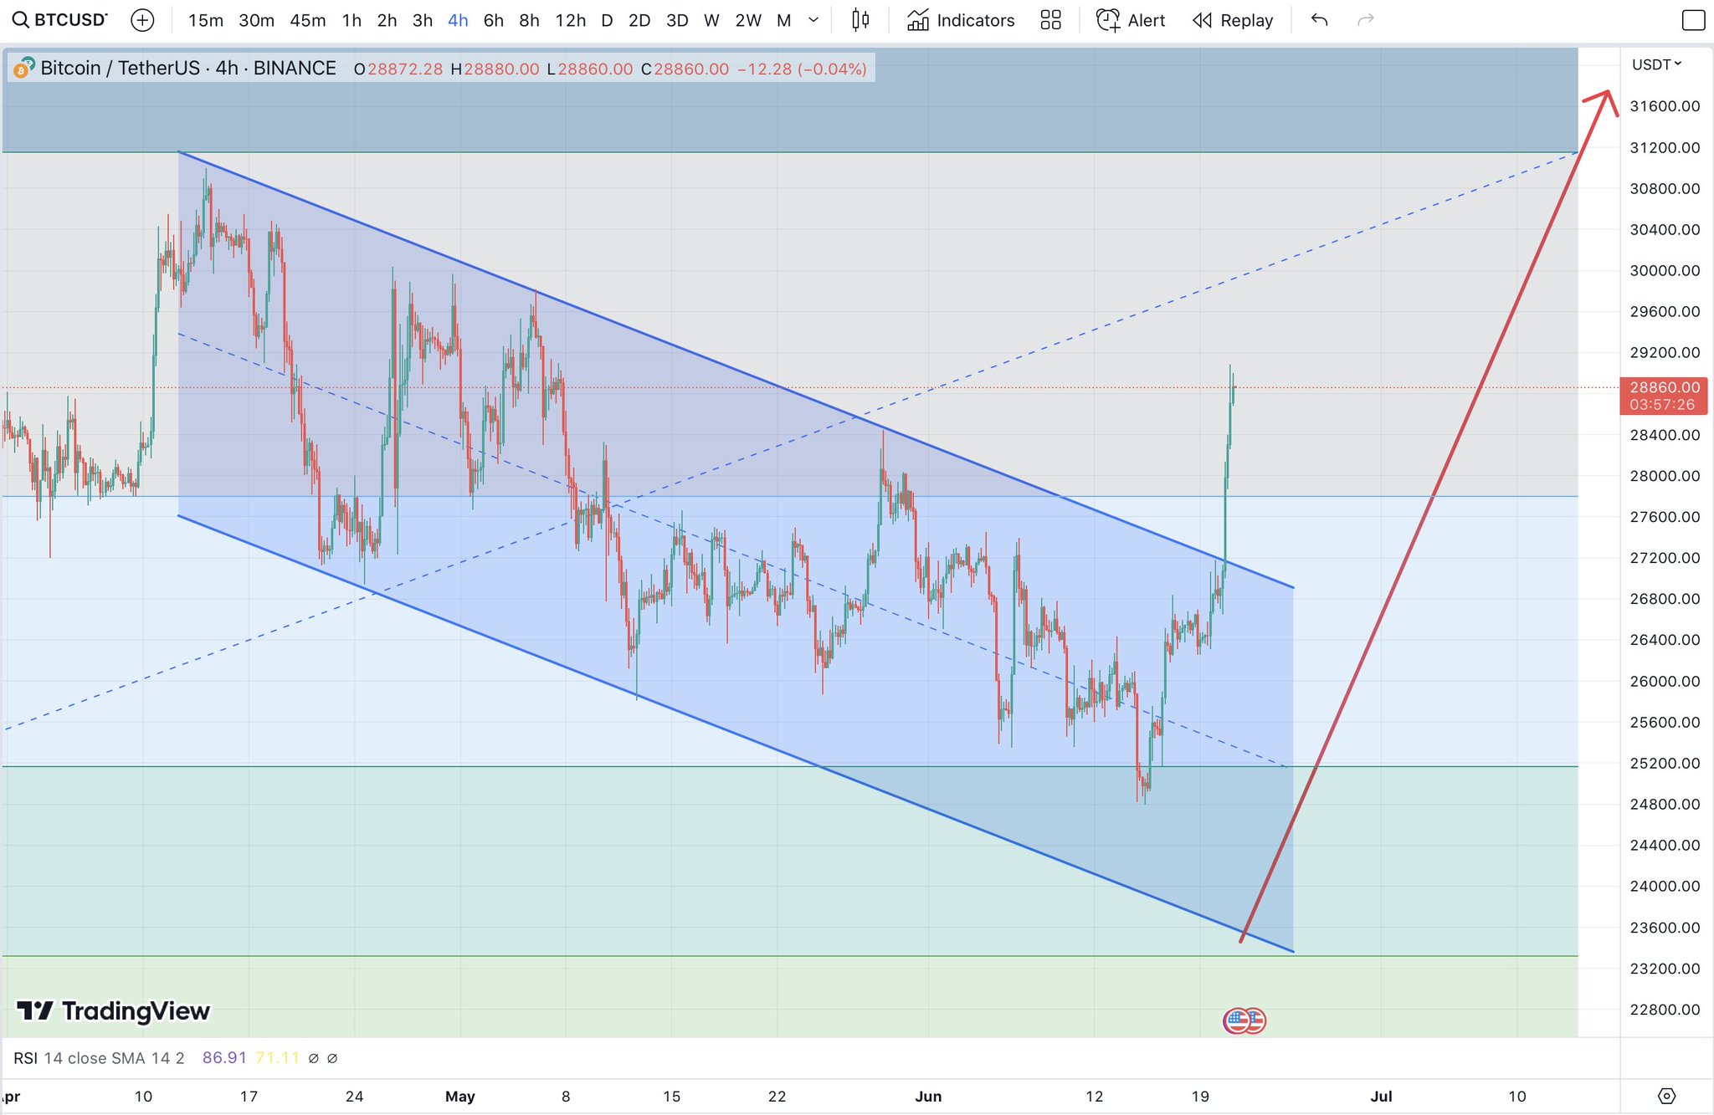This screenshot has width=1714, height=1115.
Task: Open time axis settings gear icon
Action: [1666, 1096]
